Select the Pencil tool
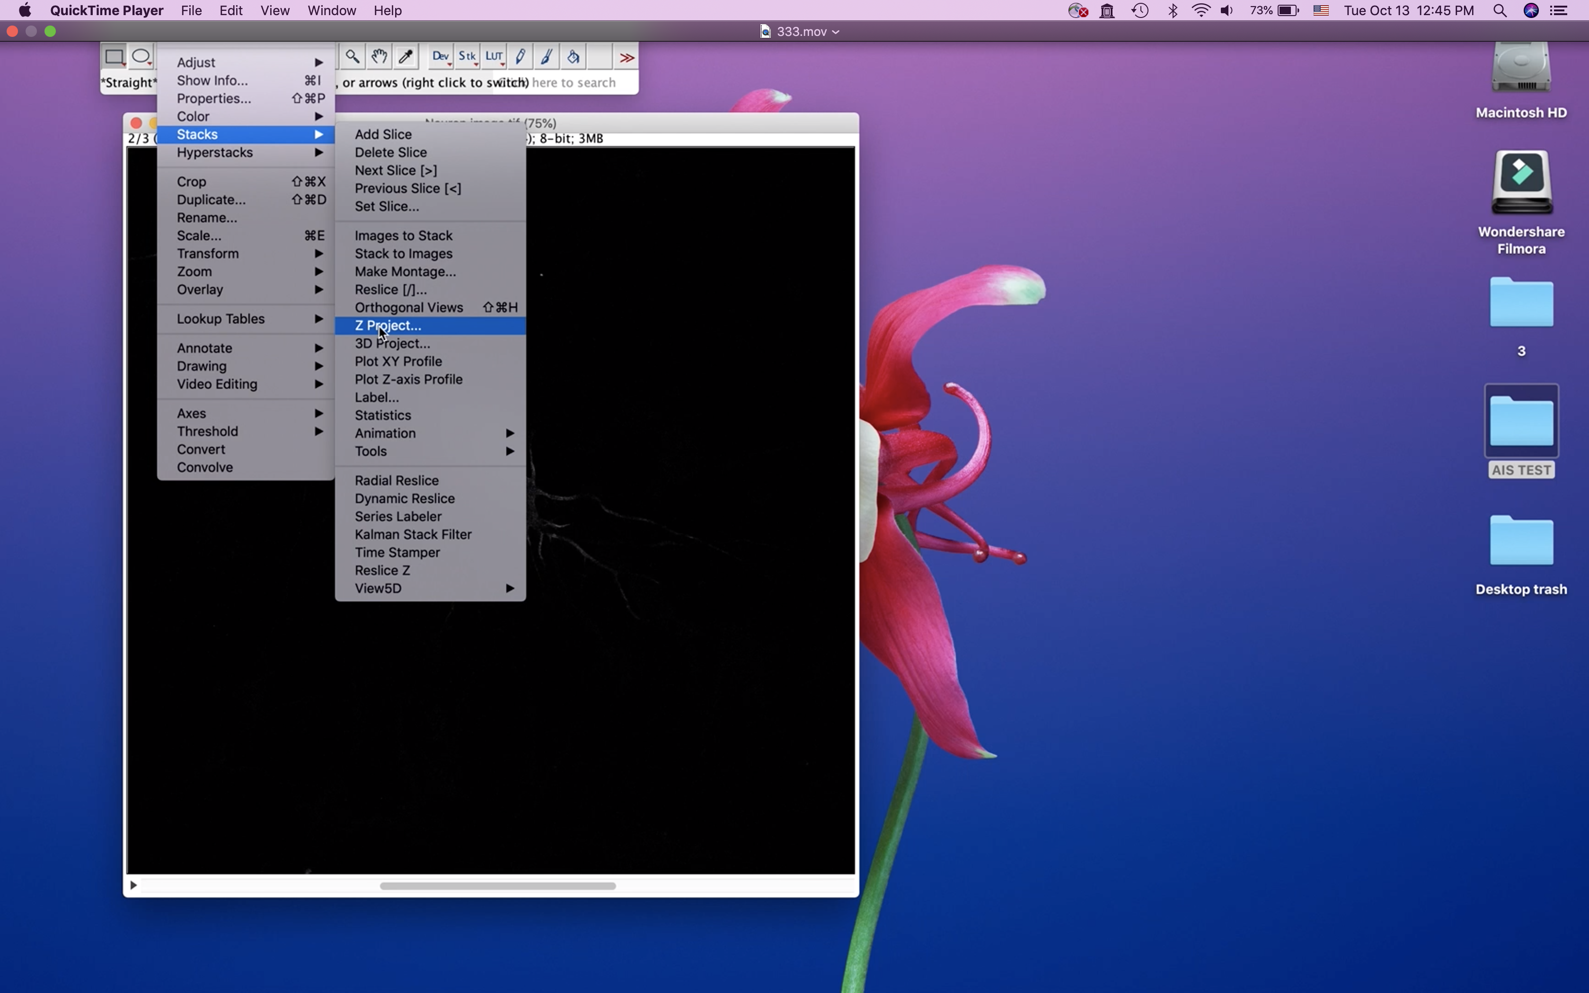1589x993 pixels. point(521,56)
